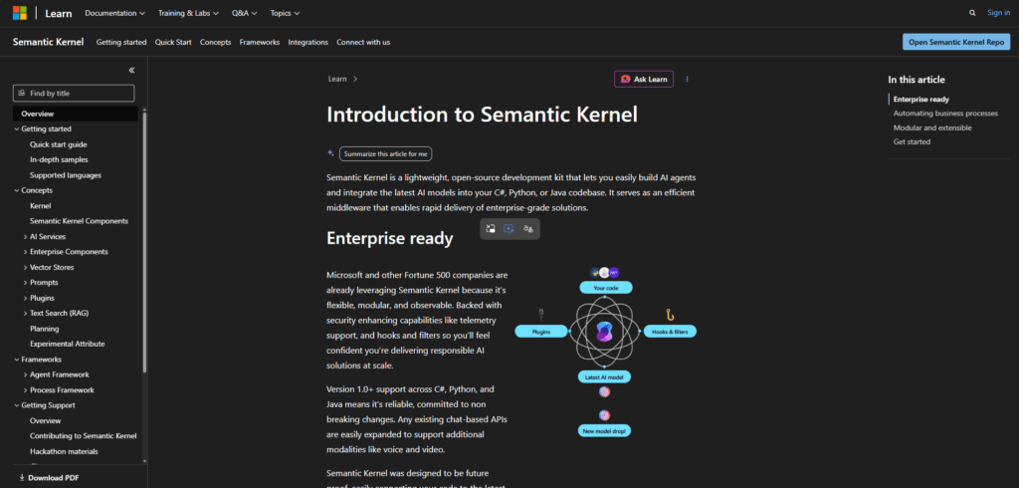Open the three-dot more options menu
1019x488 pixels.
coord(687,80)
